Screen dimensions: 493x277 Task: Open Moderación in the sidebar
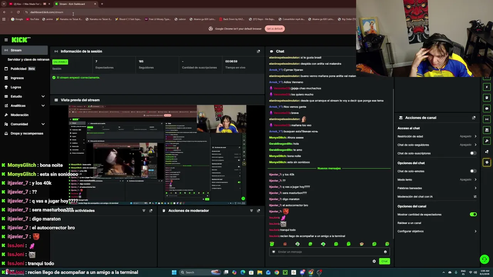25,115
